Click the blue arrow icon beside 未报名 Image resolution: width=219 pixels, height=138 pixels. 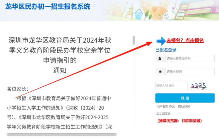161,41
